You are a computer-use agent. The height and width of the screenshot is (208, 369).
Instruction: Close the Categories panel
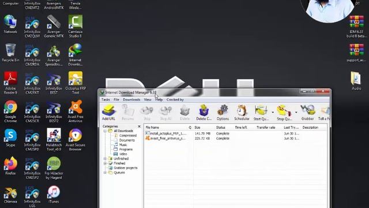tap(139, 127)
